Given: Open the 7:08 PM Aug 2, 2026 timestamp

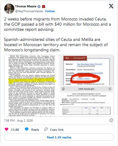Looking at the screenshot, I should 18,121.
